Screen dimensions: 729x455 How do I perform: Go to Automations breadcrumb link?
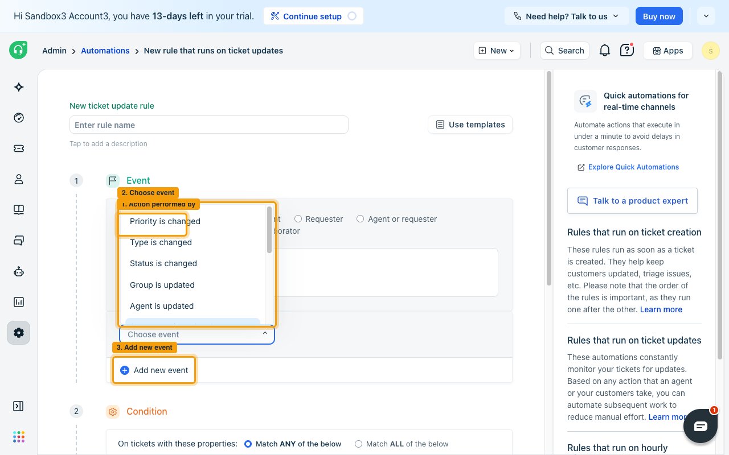point(105,51)
